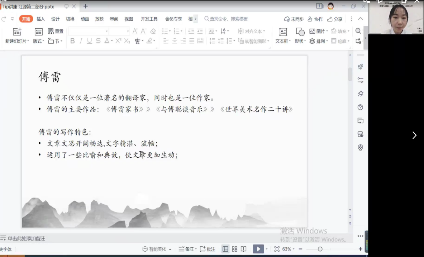Viewport: 424px width, 257px height.
Task: Click the 分享 share button
Action: tap(335, 19)
